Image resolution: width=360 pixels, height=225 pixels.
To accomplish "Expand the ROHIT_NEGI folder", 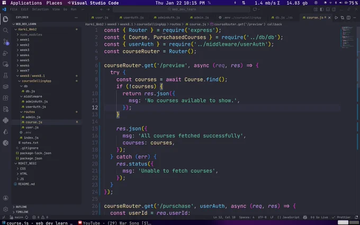I will 47,164.
